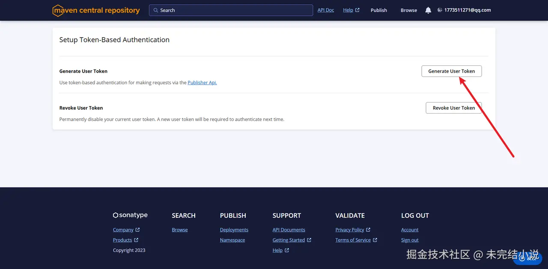This screenshot has height=269, width=548.
Task: Open the Deployments footer link
Action: pos(234,230)
